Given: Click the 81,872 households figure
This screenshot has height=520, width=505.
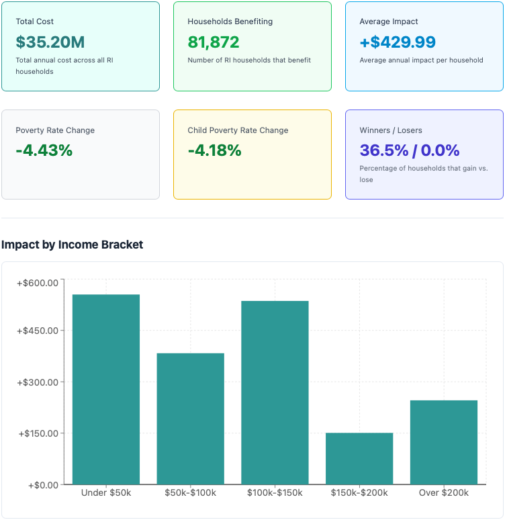Looking at the screenshot, I should (x=214, y=42).
